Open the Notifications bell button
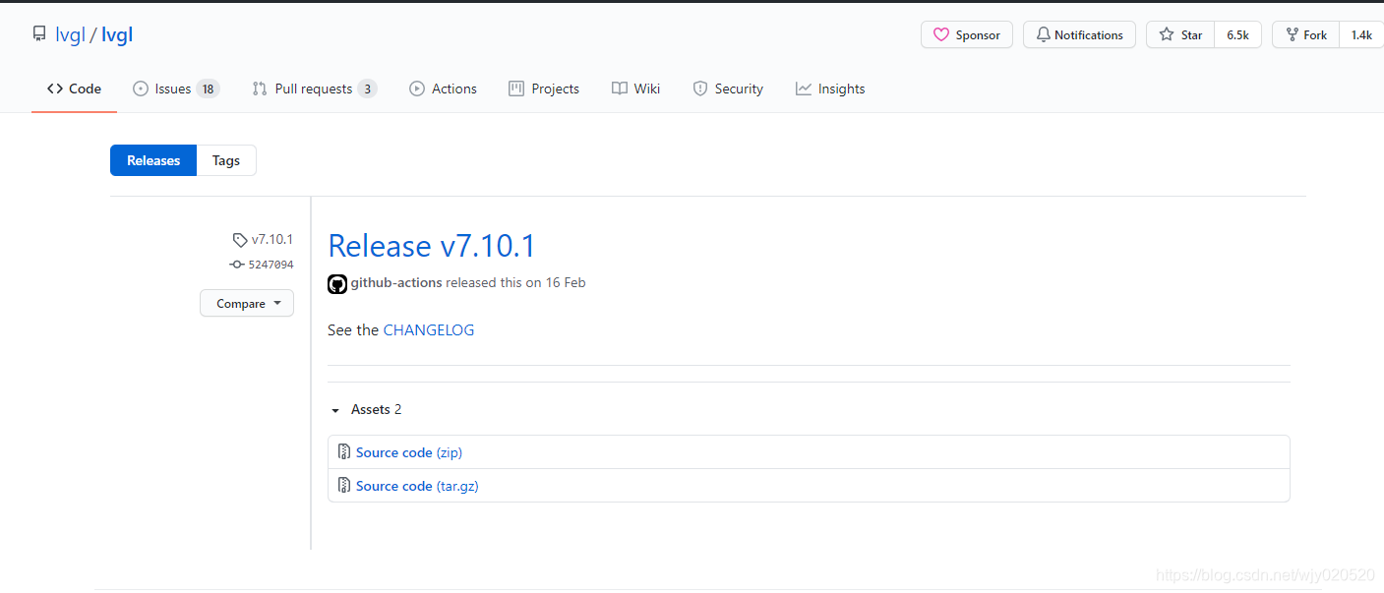This screenshot has width=1384, height=593. [x=1079, y=34]
